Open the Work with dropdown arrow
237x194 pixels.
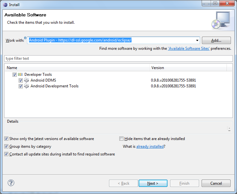197,40
